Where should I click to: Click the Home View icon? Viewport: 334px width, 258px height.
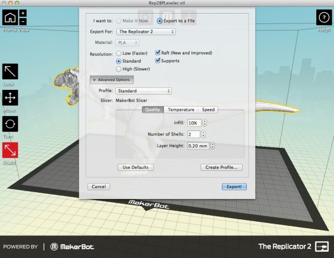(10, 17)
